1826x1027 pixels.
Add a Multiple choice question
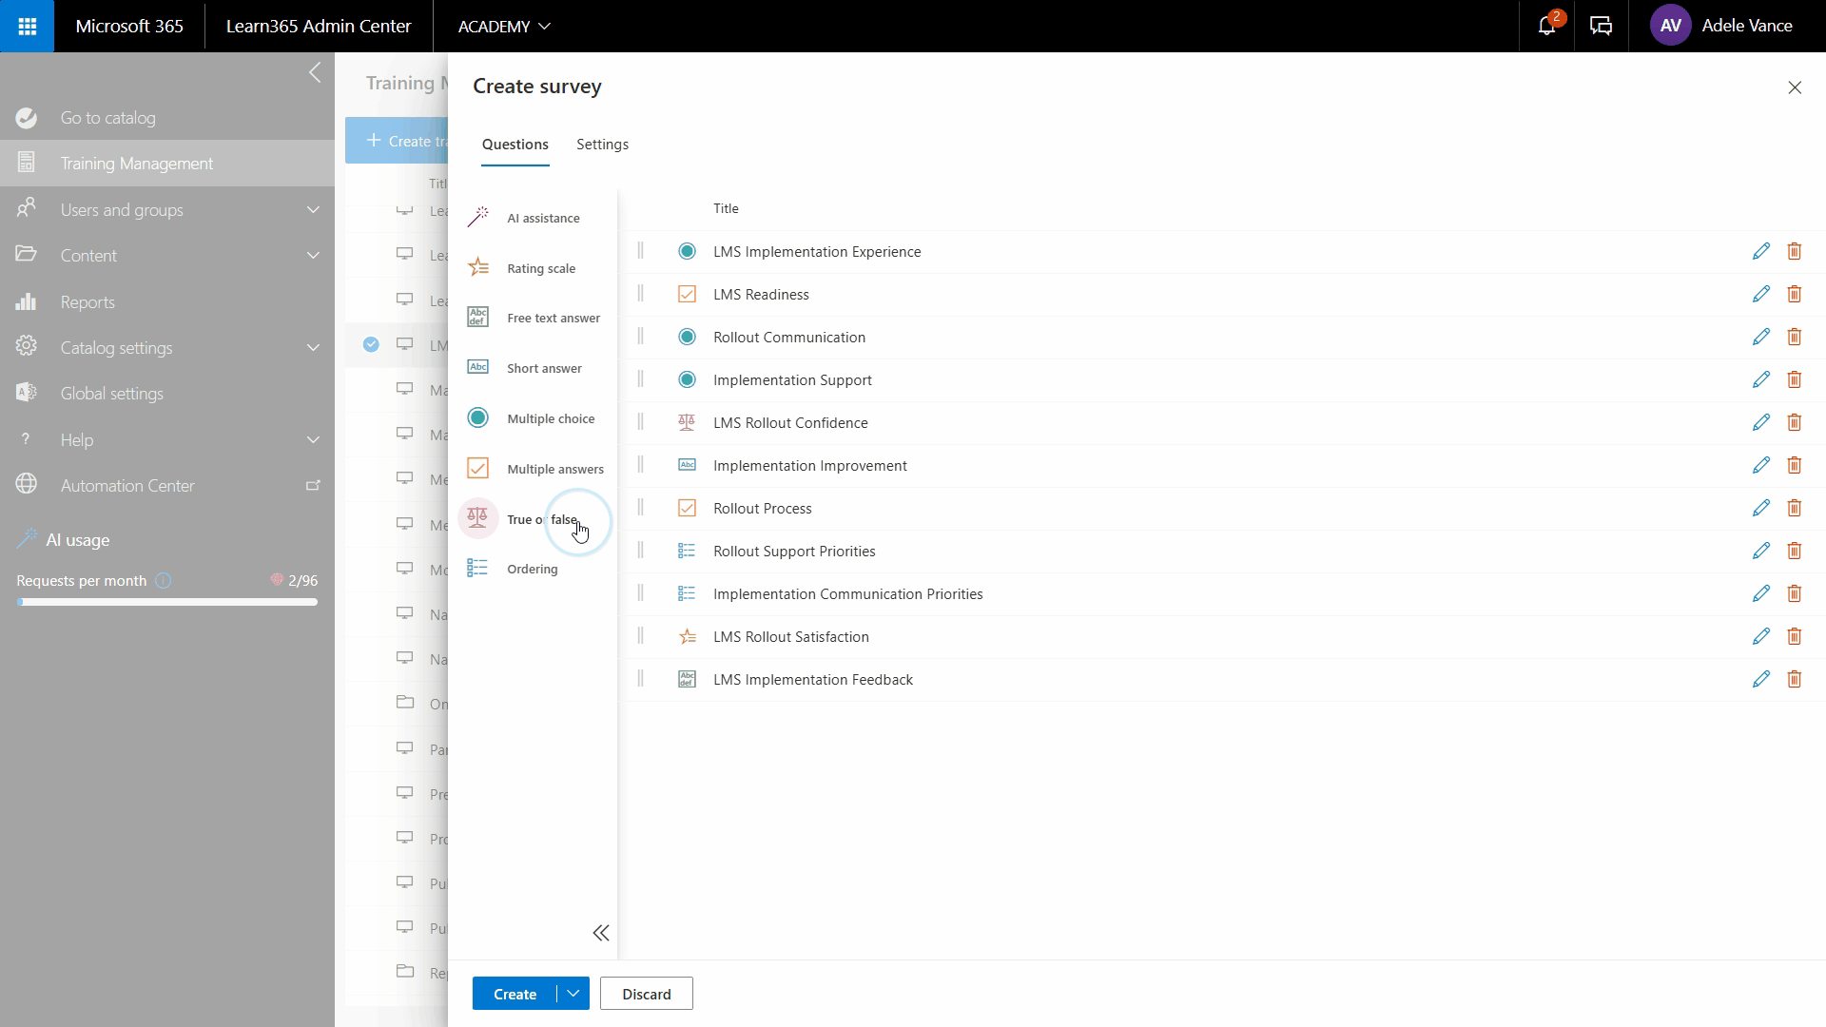point(533,418)
